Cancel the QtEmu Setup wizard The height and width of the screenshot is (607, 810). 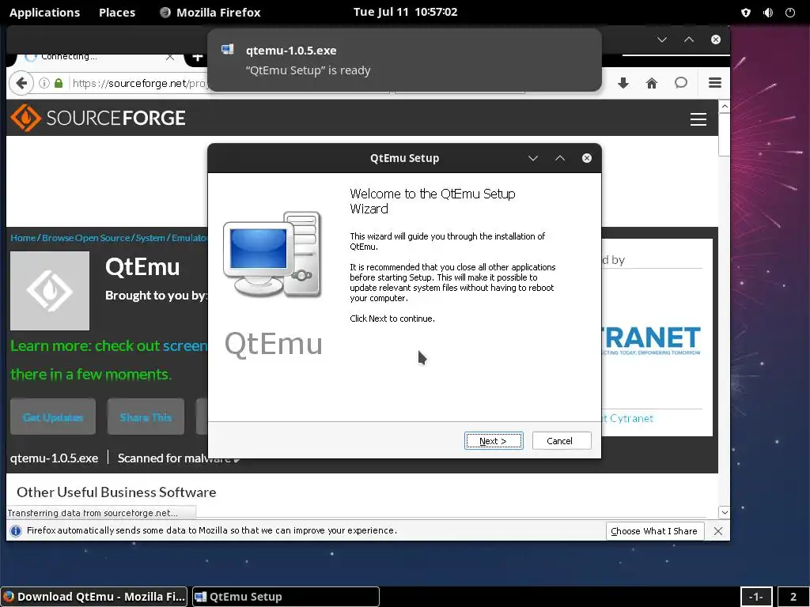(562, 441)
